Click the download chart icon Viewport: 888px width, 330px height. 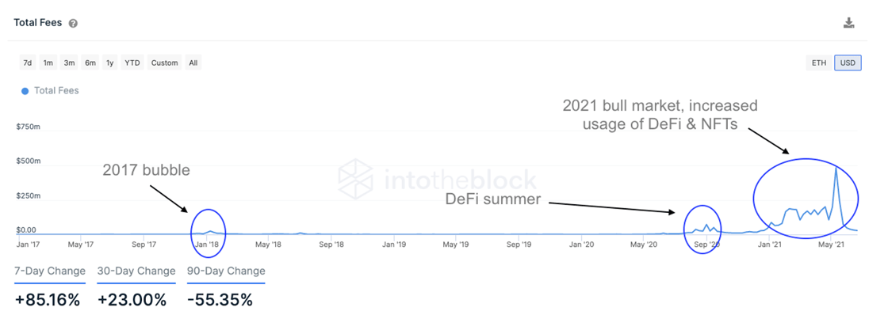pyautogui.click(x=848, y=23)
